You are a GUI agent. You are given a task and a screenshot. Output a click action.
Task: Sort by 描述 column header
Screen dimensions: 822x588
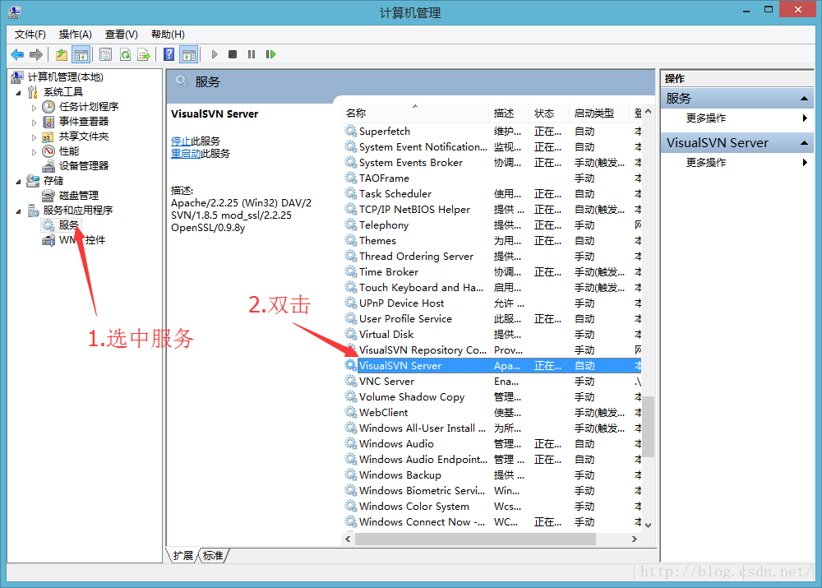(509, 113)
